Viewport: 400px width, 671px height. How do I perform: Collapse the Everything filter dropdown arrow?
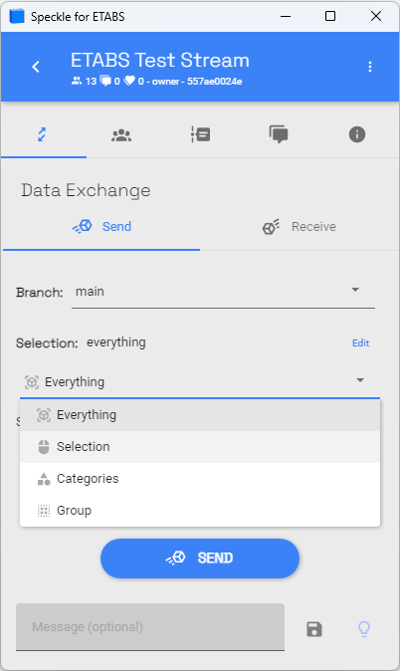(360, 380)
